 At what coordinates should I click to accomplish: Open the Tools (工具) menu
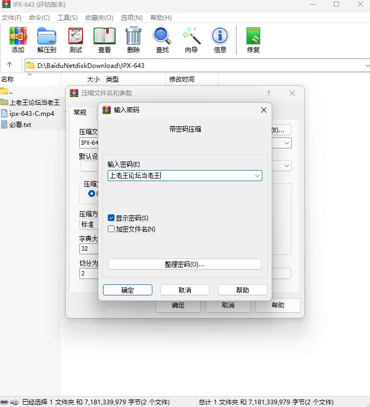pos(67,18)
